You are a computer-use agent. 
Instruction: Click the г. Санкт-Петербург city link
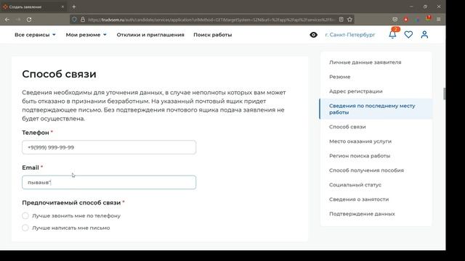click(350, 35)
